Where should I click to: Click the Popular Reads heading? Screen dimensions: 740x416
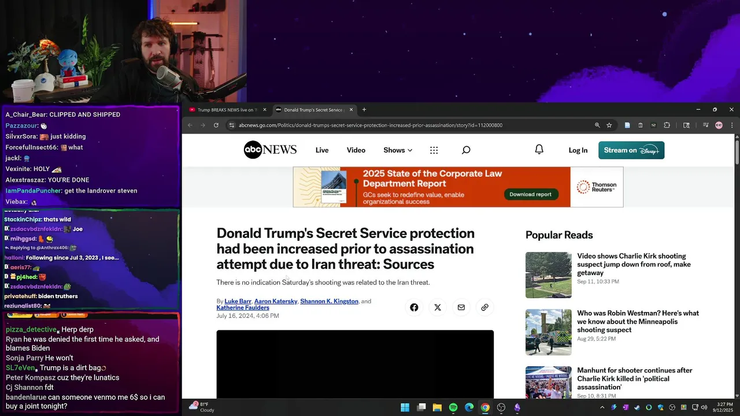(559, 235)
